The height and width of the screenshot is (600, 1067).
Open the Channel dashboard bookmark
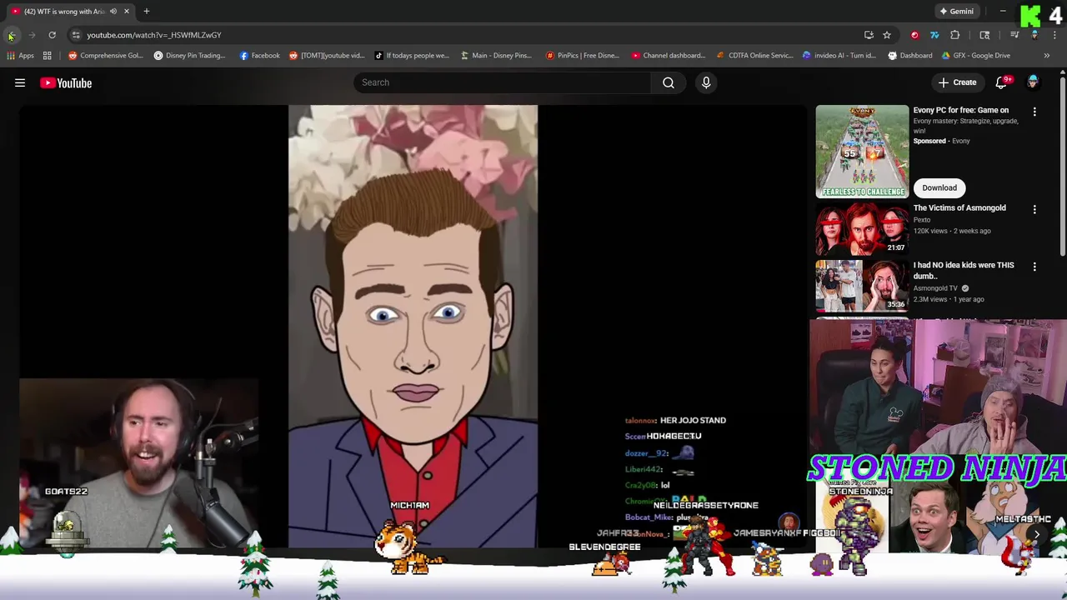(x=669, y=56)
